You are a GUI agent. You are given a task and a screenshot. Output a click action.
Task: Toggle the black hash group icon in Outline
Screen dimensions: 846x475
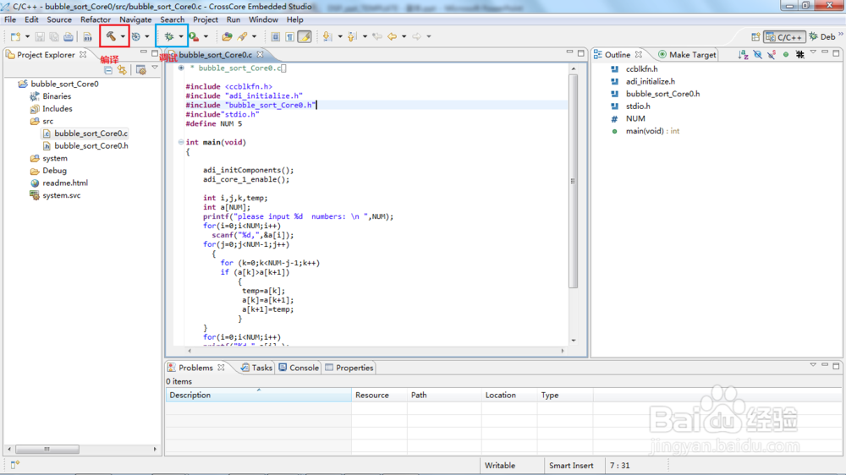(x=799, y=54)
